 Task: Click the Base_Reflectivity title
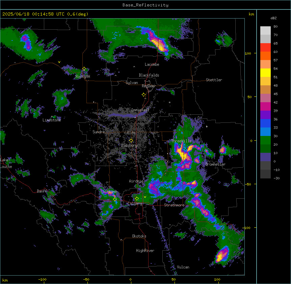coord(145,5)
